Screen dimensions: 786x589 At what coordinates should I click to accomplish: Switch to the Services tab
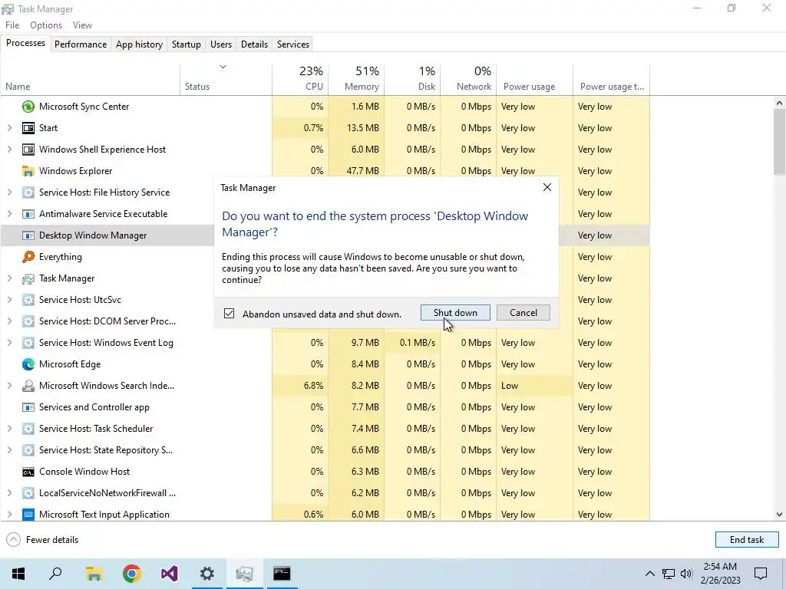click(292, 44)
